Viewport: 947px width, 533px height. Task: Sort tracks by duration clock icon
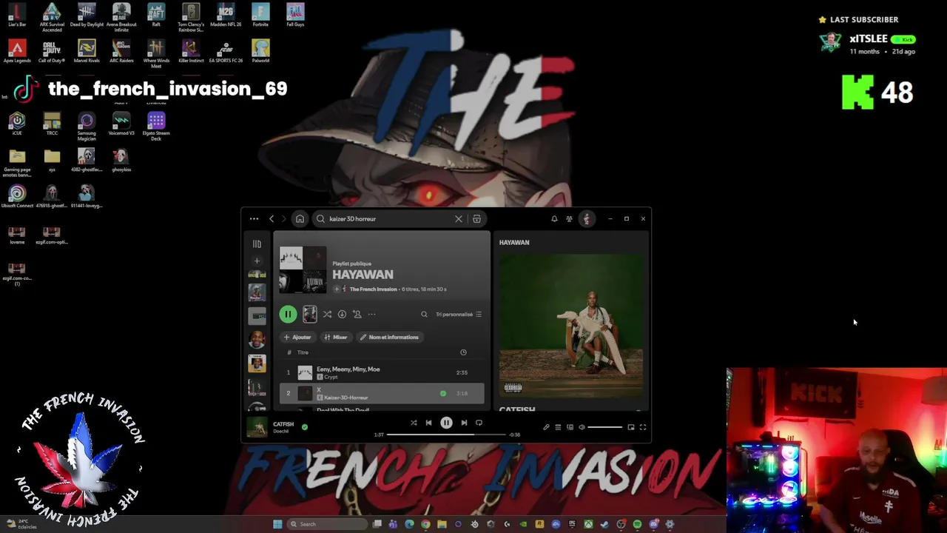pos(463,352)
